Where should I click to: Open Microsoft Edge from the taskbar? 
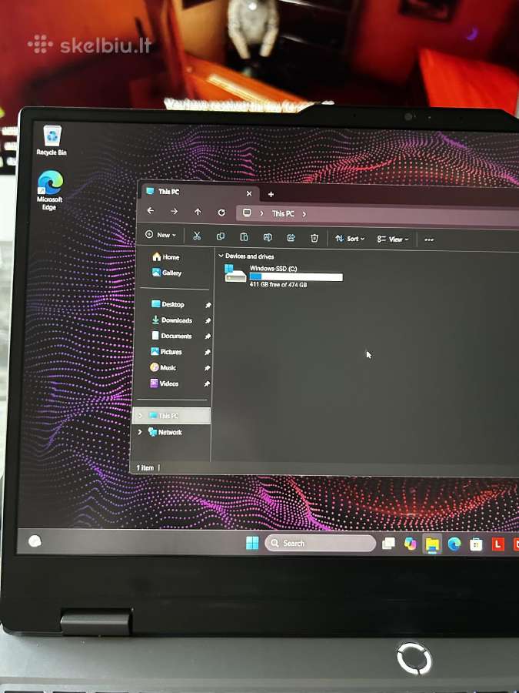(x=454, y=544)
